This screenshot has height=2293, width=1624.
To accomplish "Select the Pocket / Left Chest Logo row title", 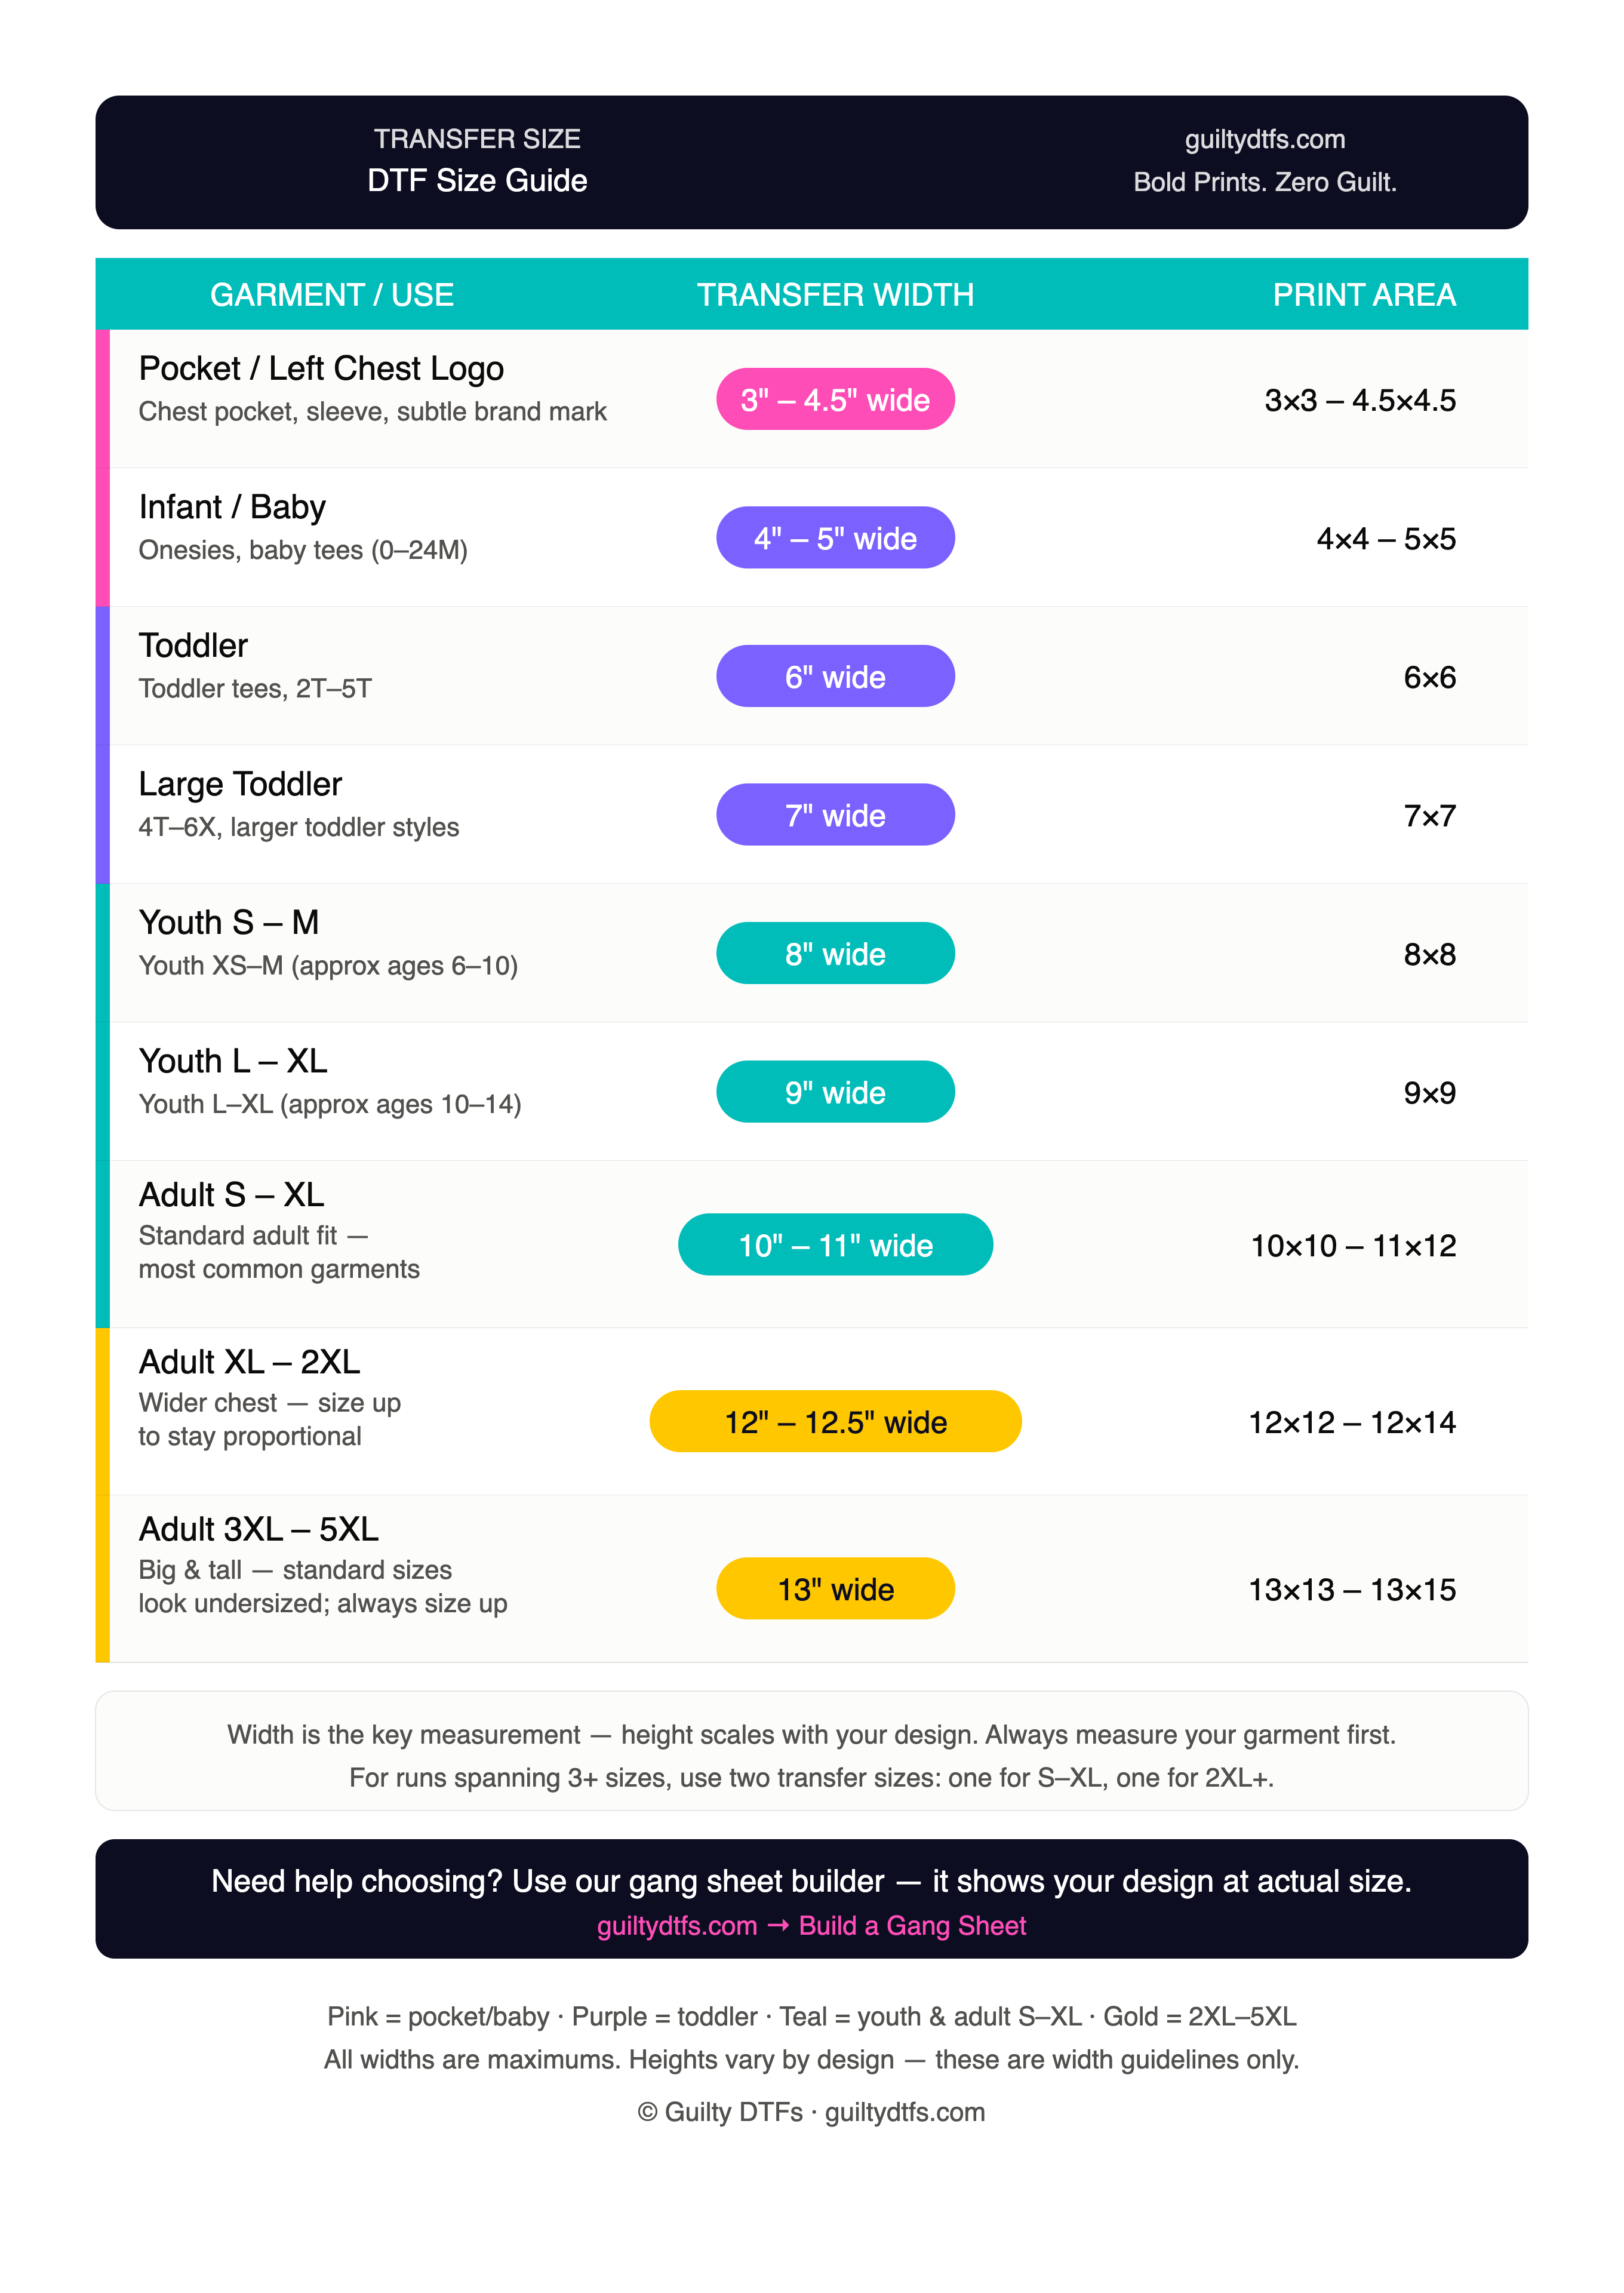I will [321, 369].
